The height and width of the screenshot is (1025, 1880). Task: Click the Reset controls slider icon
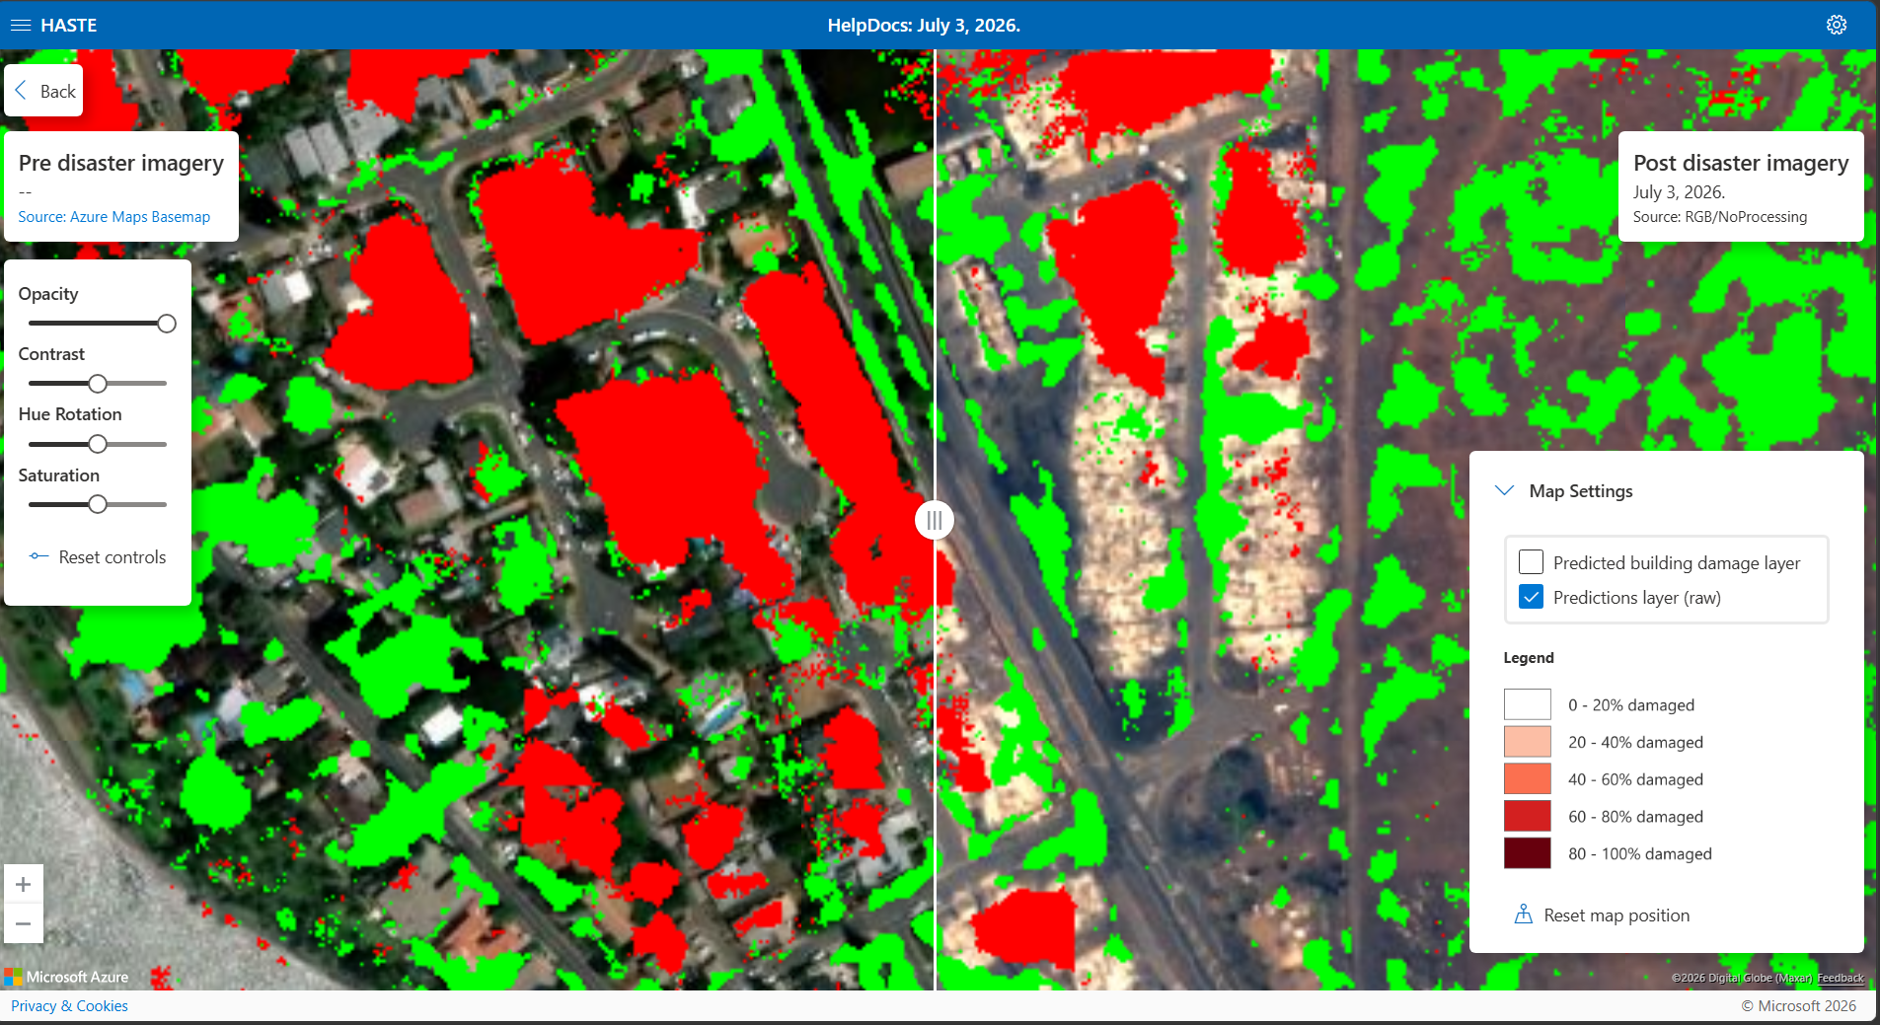point(38,556)
